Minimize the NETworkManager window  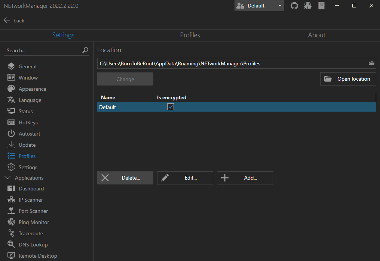[337, 6]
